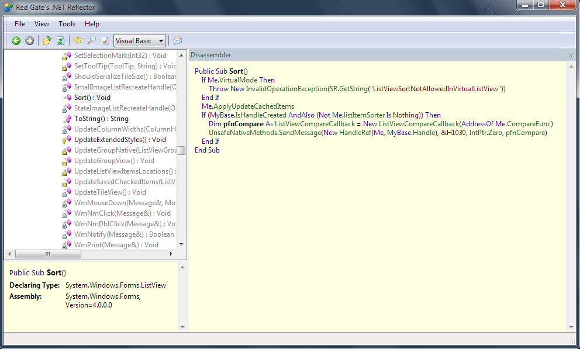The image size is (580, 349).
Task: Follow the UnsafeNativeMethods.SendMessage link
Action: [x=265, y=133]
